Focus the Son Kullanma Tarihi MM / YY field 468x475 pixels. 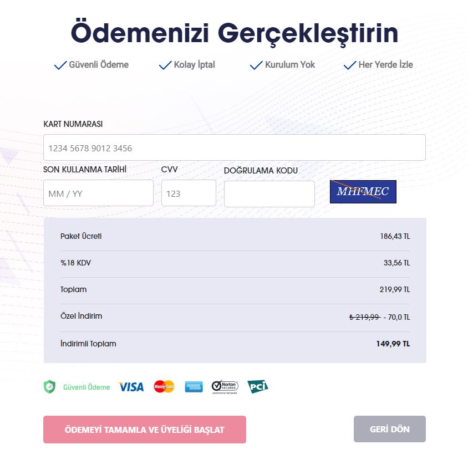pos(98,193)
